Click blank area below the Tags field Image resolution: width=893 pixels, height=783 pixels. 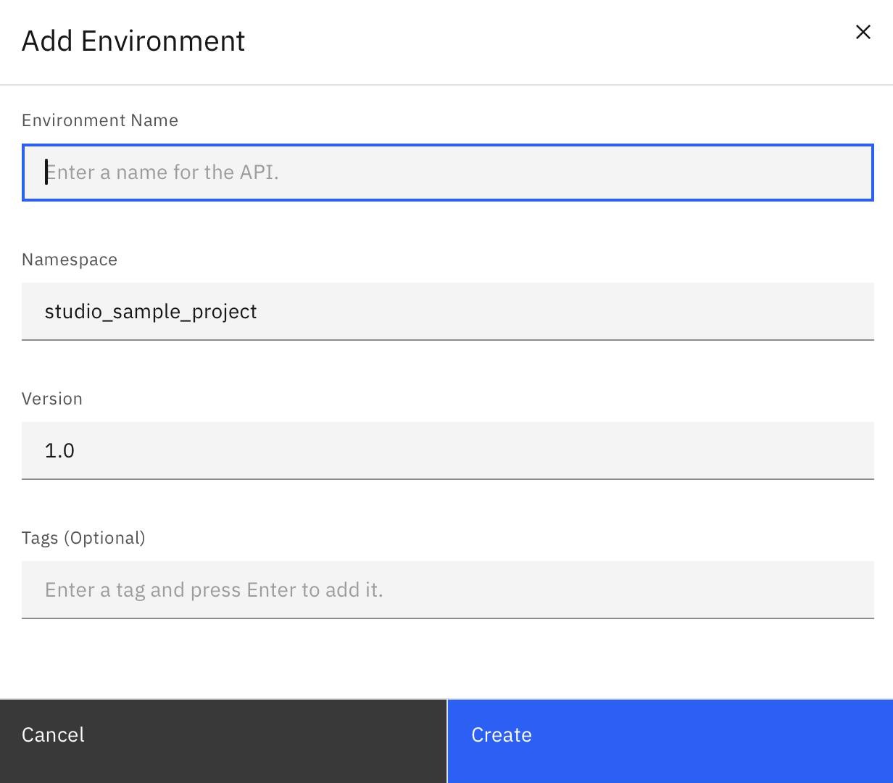[446, 658]
